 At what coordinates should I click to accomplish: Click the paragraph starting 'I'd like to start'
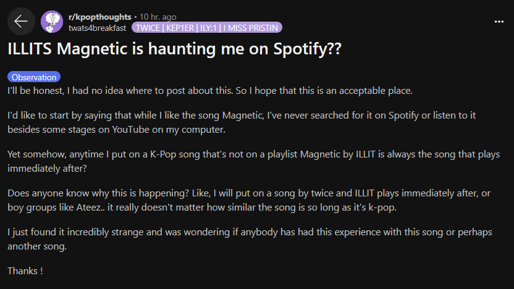coord(250,122)
